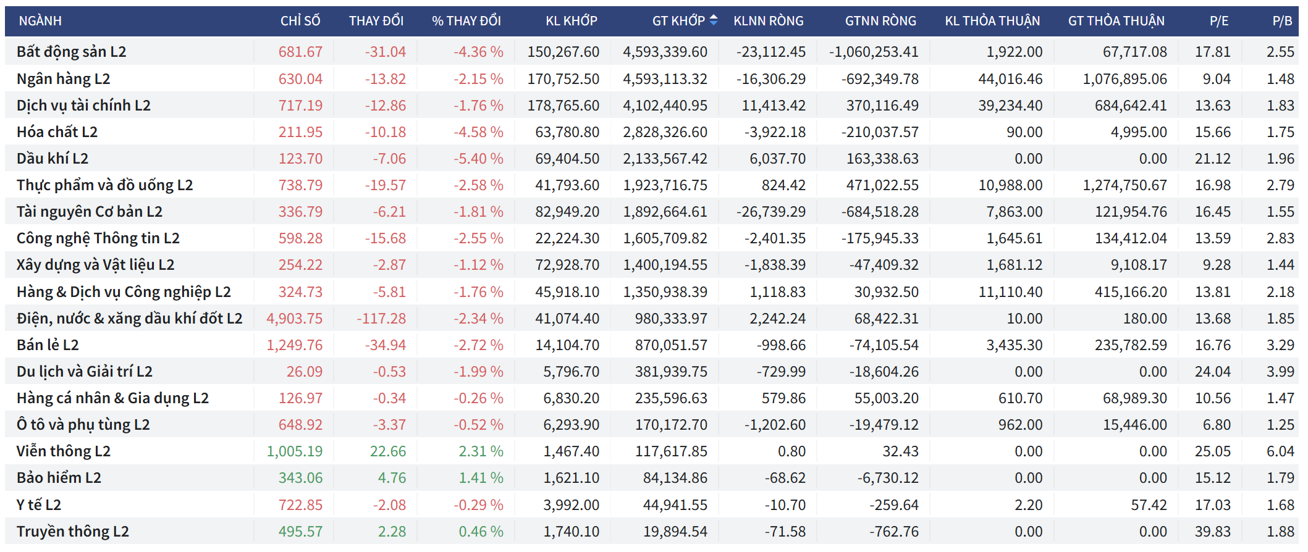The width and height of the screenshot is (1308, 552).
Task: Sort by KL THỎA THUẬN header
Action: 992,21
